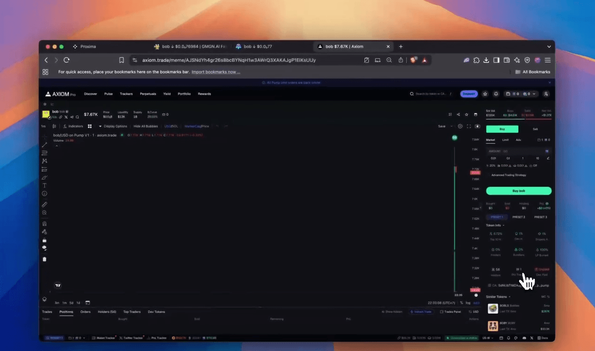The width and height of the screenshot is (595, 351).
Task: Open the watchlist star in top bar
Action: point(485,94)
